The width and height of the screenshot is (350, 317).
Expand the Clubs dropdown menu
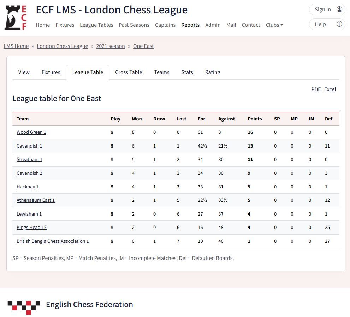[x=274, y=25]
